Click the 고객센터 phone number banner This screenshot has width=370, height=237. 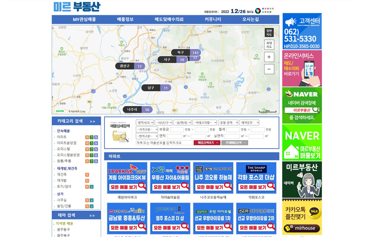302,31
